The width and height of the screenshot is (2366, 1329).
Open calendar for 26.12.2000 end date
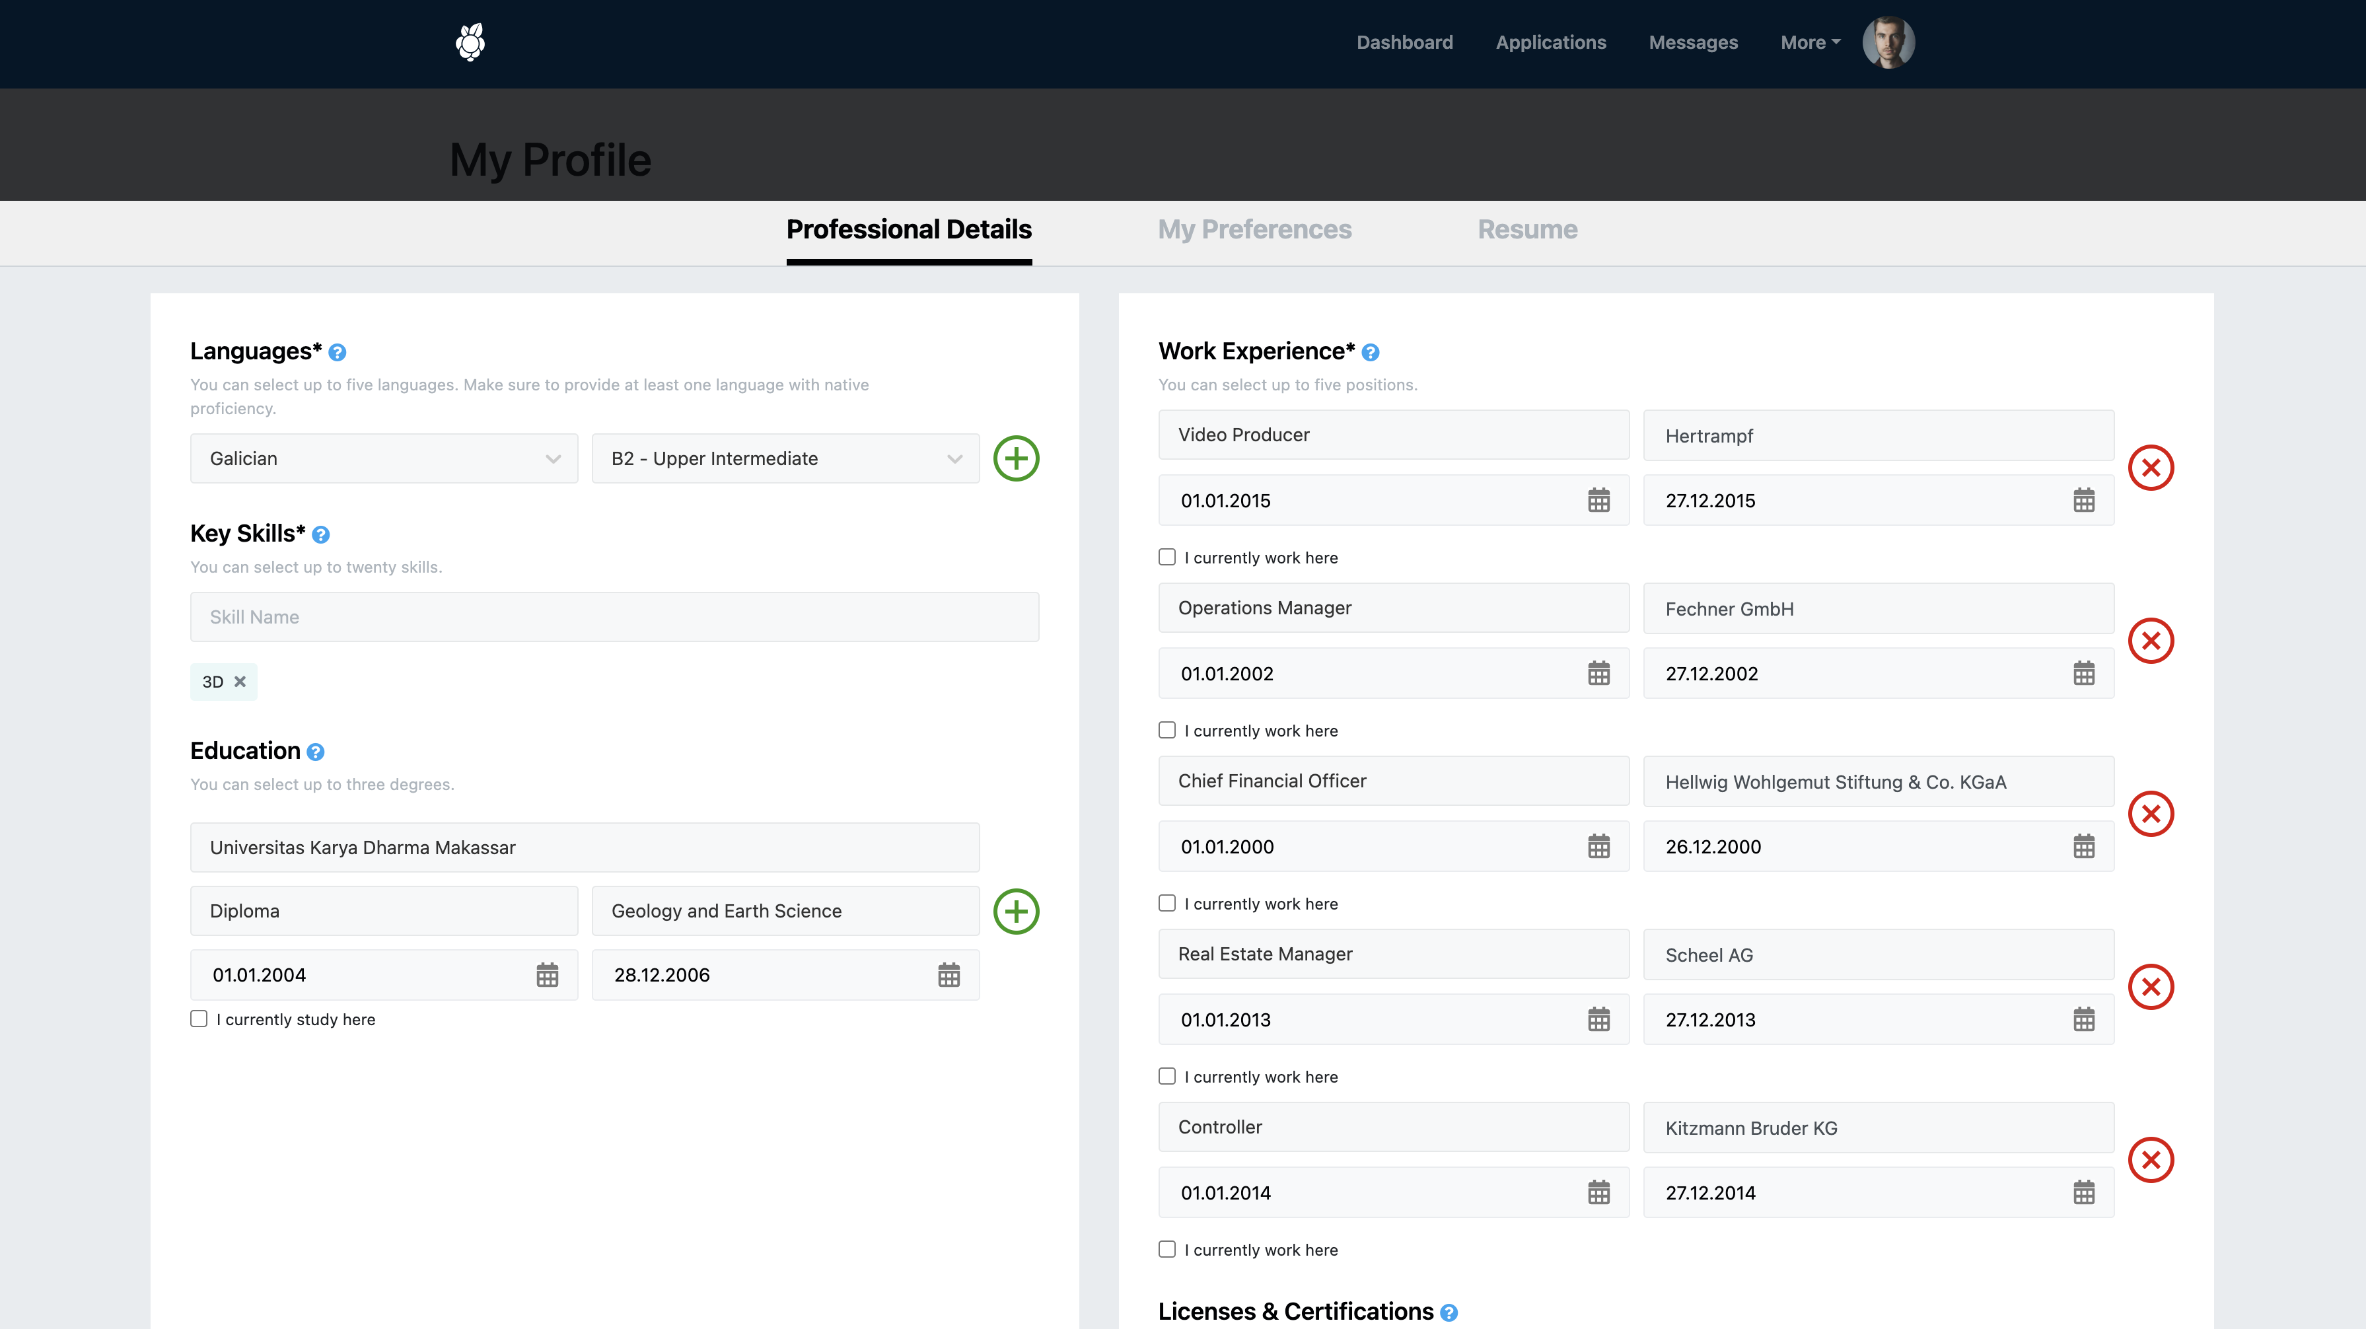tap(2084, 847)
